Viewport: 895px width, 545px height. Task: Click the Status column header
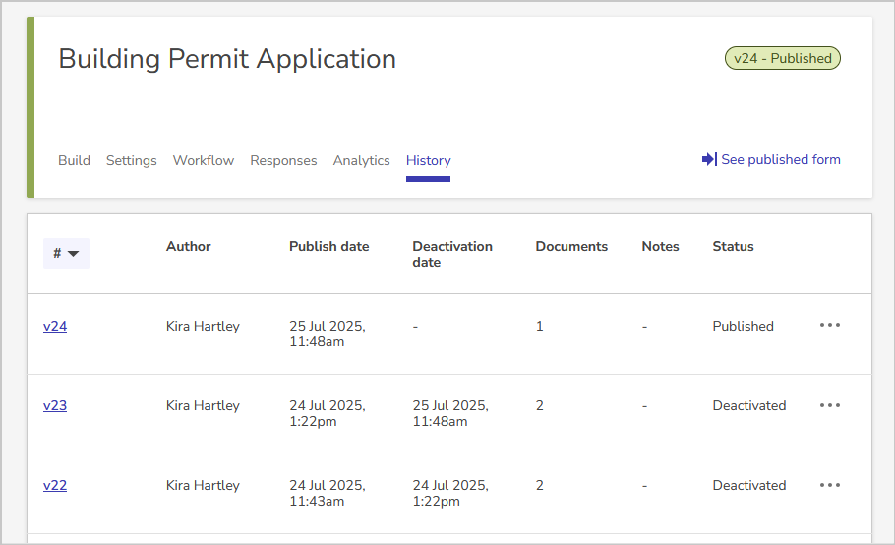point(733,247)
